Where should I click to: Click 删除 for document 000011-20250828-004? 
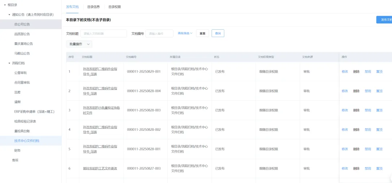pos(356,91)
